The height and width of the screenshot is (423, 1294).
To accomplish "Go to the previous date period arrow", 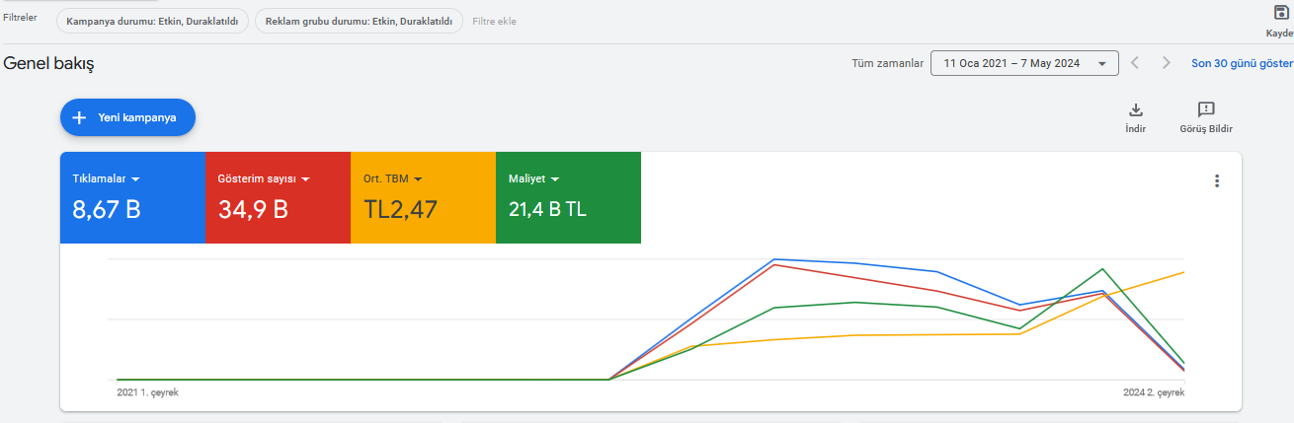I will click(1135, 63).
